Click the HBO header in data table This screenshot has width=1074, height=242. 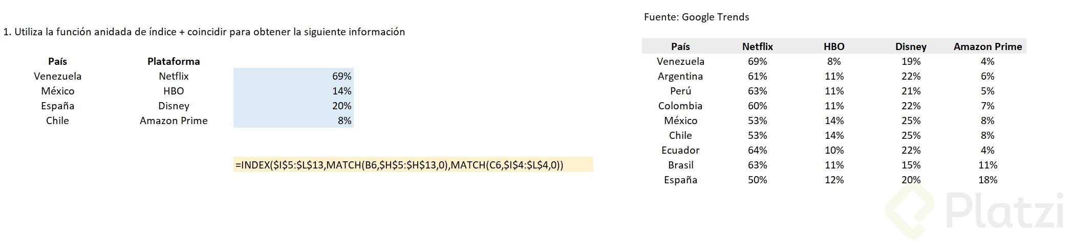pyautogui.click(x=834, y=46)
